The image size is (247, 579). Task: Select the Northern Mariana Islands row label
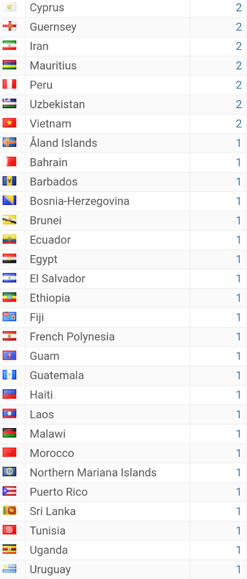(x=93, y=472)
